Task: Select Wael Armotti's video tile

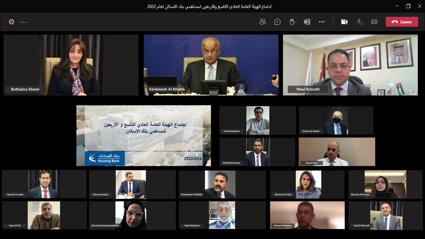Action: tap(350, 65)
